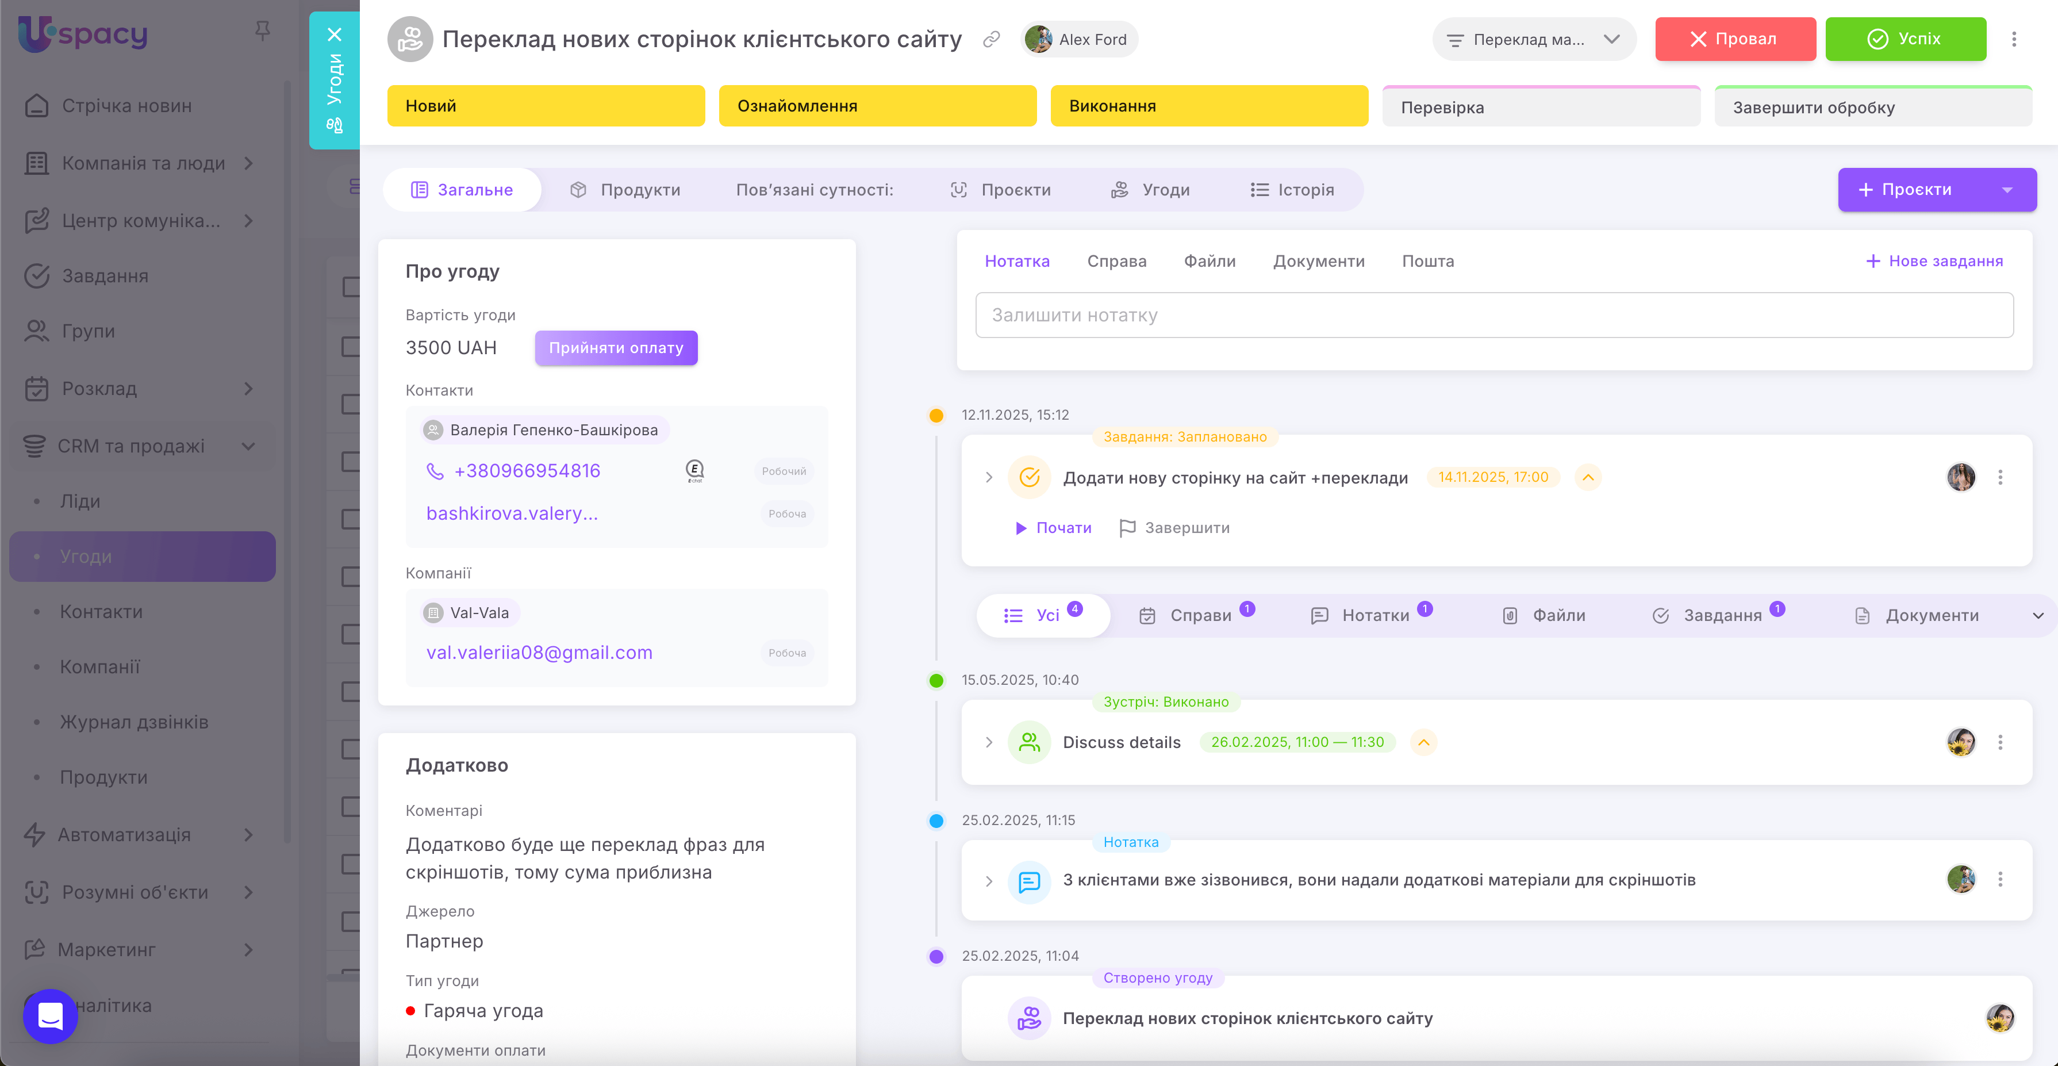This screenshot has width=2058, height=1066.
Task: Start the task with Почати play button
Action: 1053,528
